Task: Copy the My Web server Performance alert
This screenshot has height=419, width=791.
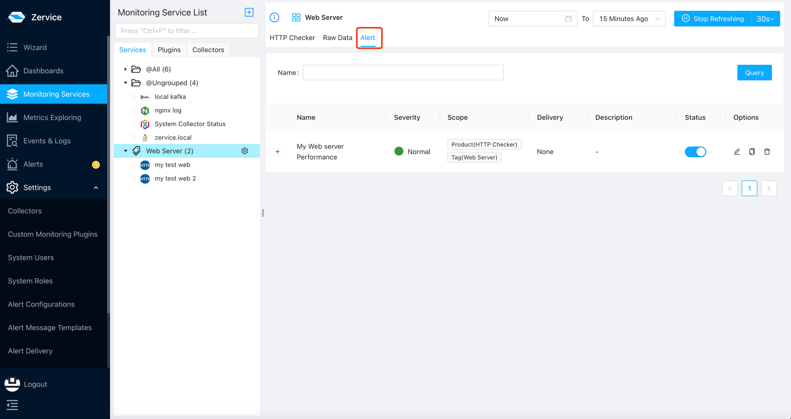Action: coord(752,152)
